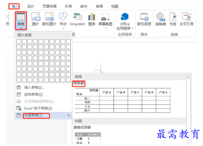Insert 联机视频 online video

(x=144, y=19)
